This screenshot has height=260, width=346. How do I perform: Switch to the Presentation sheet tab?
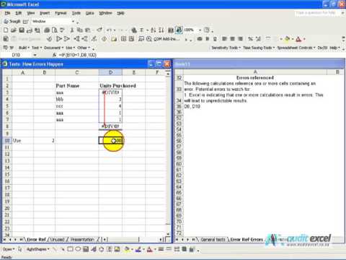coord(81,240)
